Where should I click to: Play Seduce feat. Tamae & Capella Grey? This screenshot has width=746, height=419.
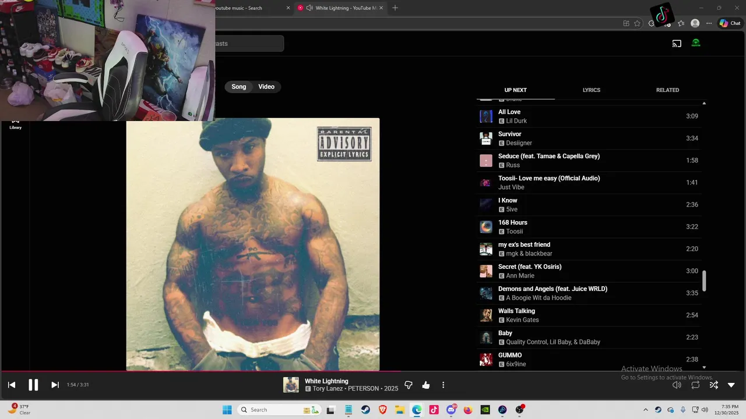pyautogui.click(x=589, y=161)
